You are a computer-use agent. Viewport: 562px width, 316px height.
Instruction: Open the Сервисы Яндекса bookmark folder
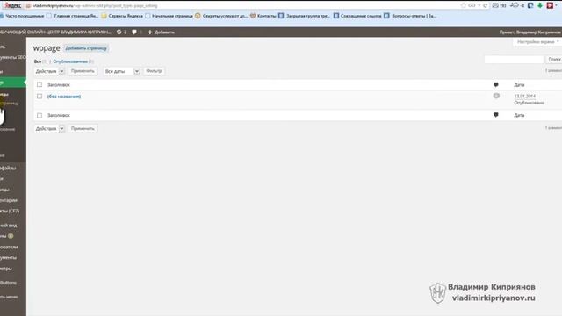(122, 16)
